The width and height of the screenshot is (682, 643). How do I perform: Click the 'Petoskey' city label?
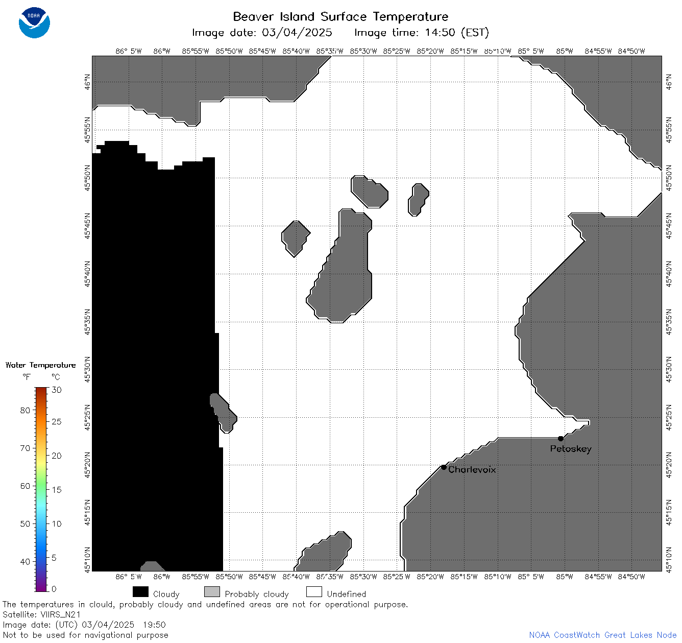(x=571, y=449)
